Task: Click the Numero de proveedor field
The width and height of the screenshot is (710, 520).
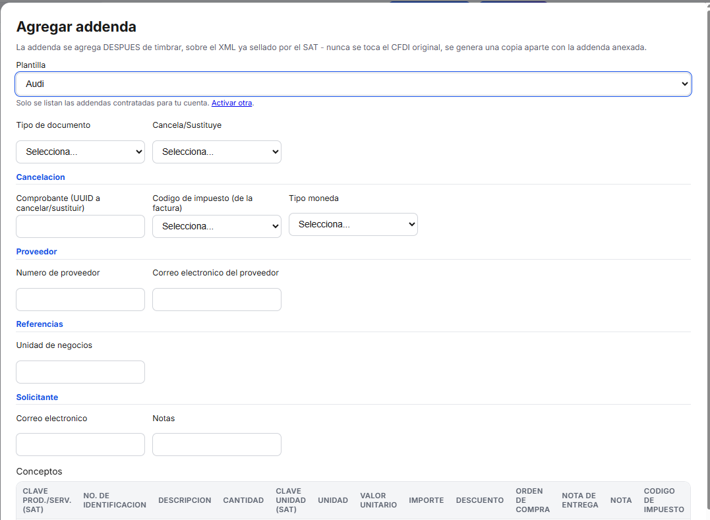Action: pyautogui.click(x=80, y=300)
